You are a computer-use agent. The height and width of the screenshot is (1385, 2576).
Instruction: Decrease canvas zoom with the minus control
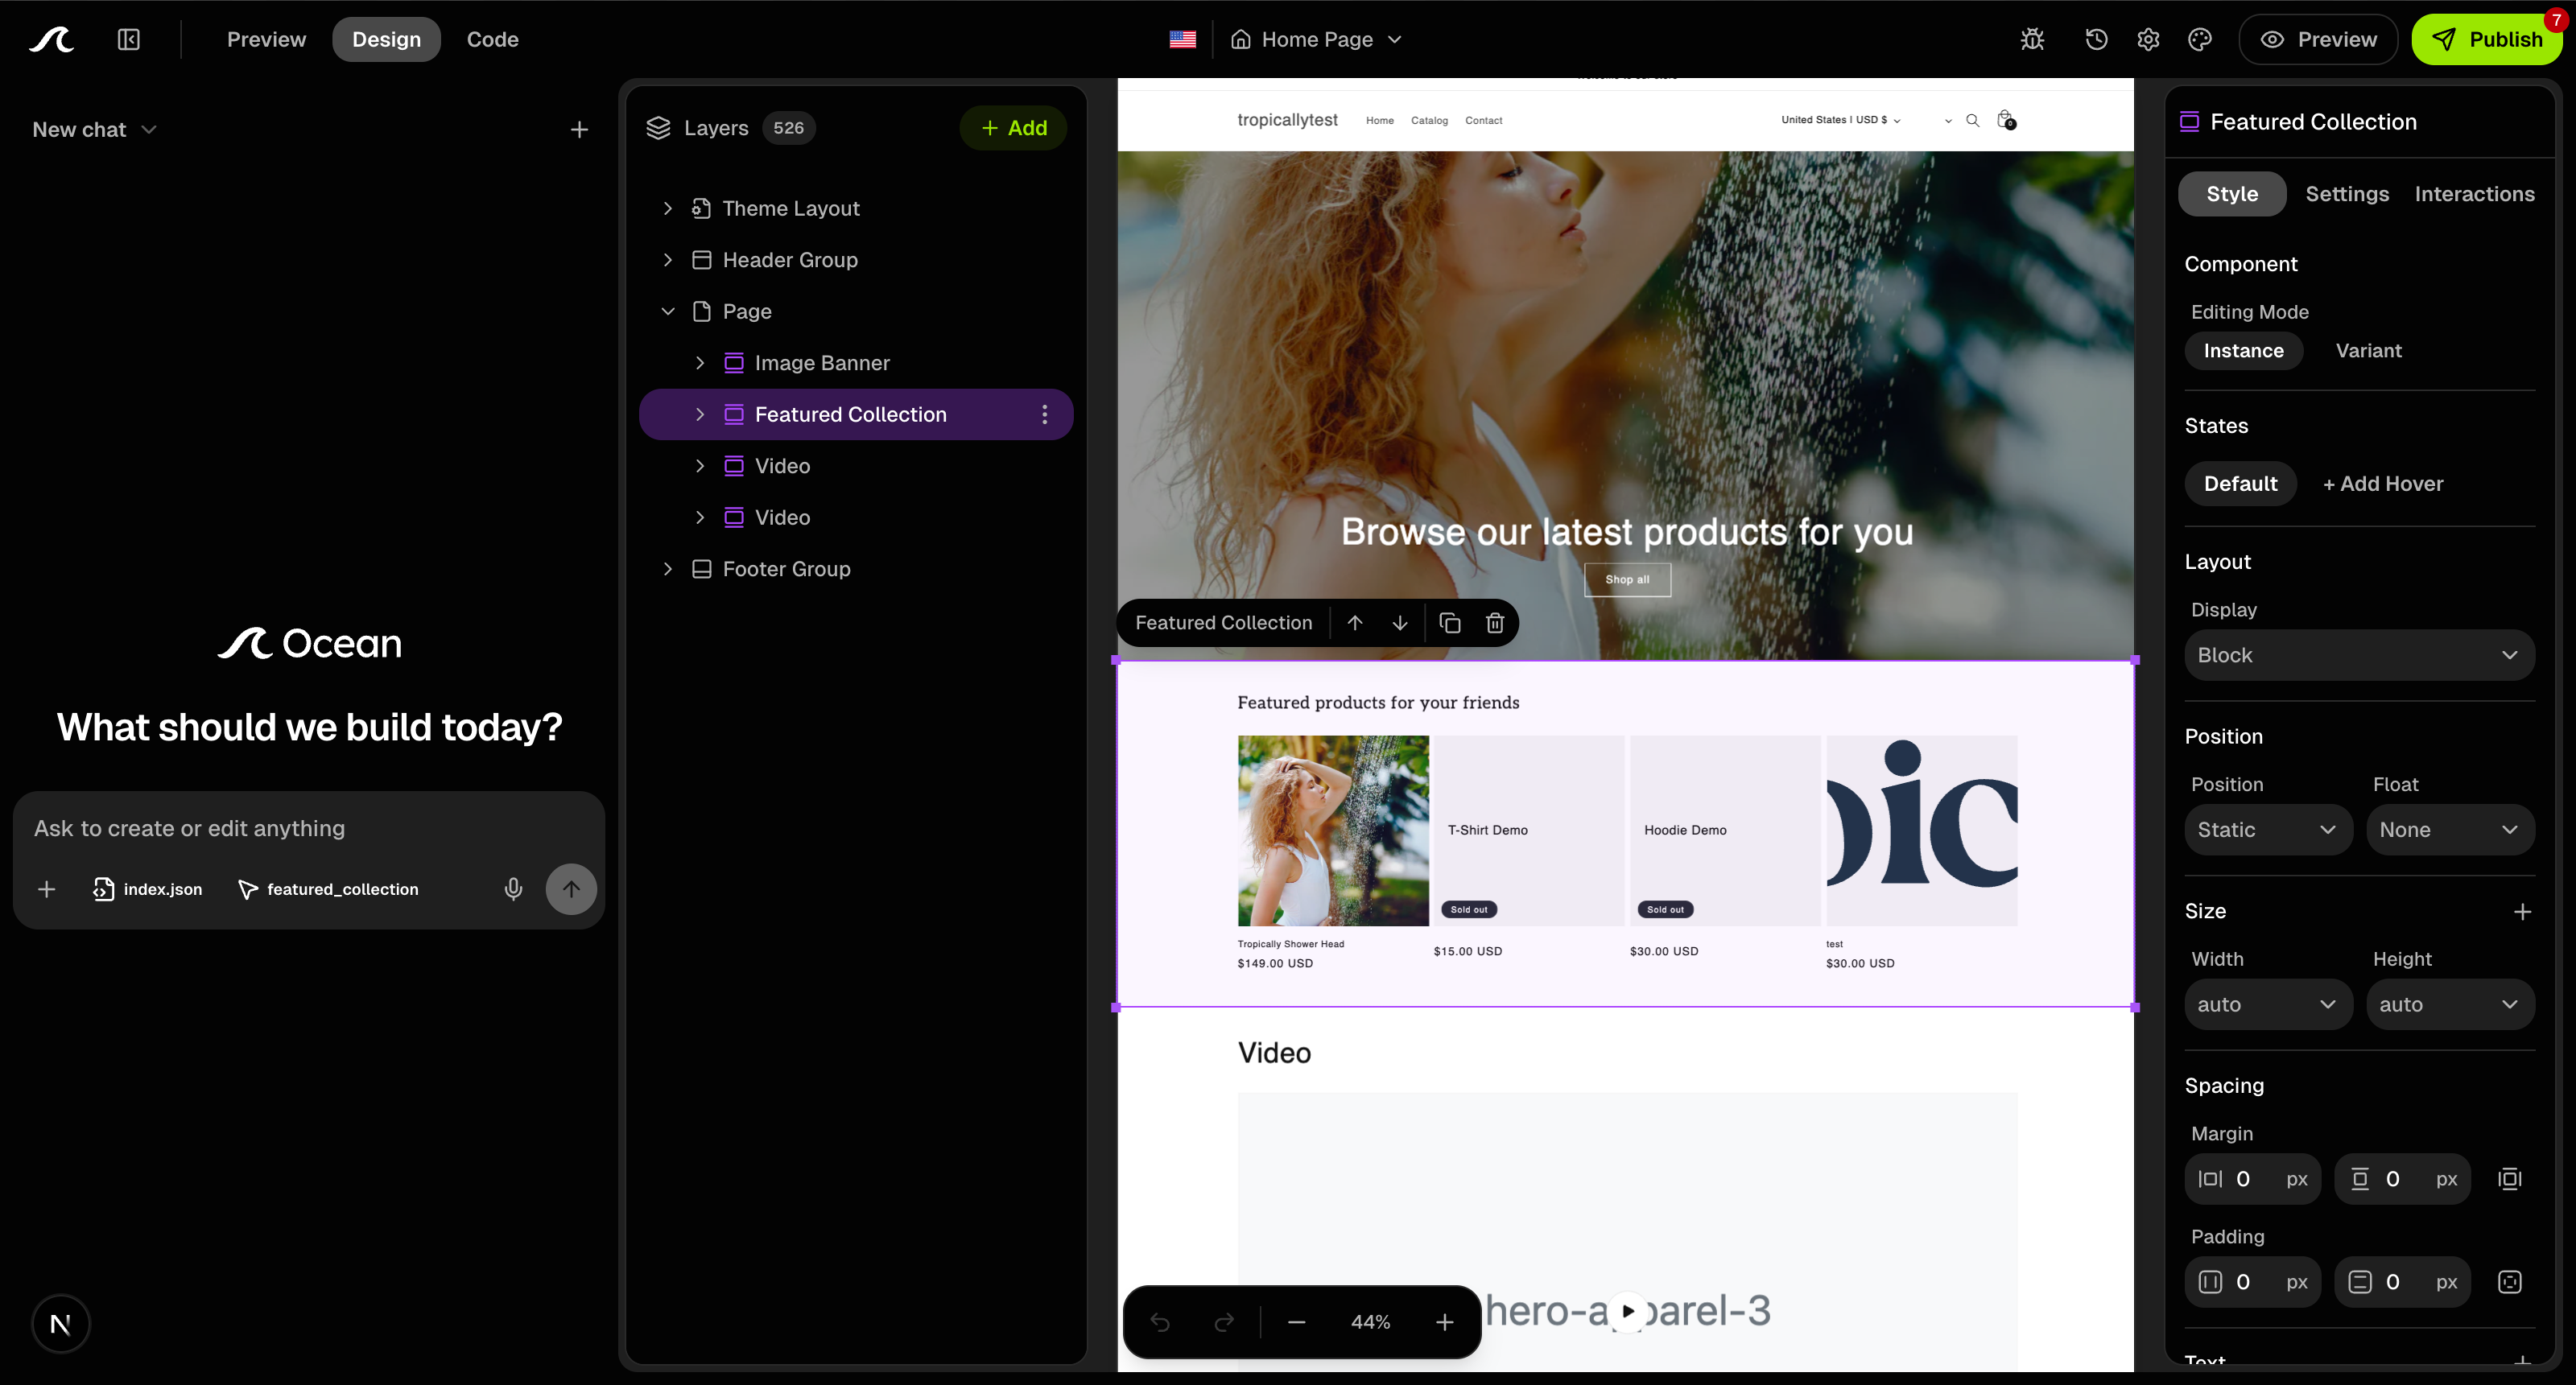tap(1295, 1322)
